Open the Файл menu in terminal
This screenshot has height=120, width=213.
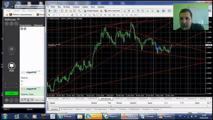click(53, 7)
